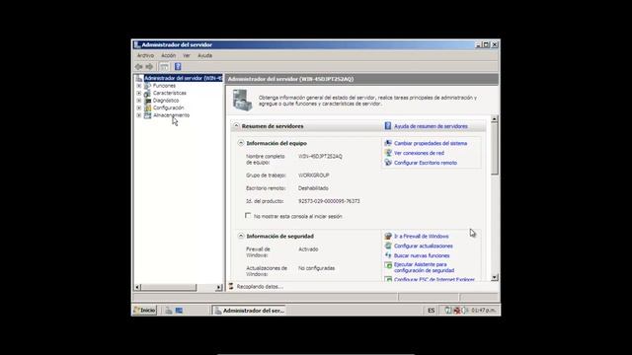Click the Características node icon

[147, 93]
